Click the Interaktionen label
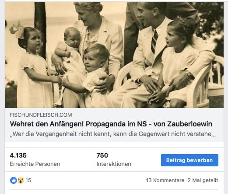Image resolution: width=228 pixels, height=194 pixels. point(114,164)
